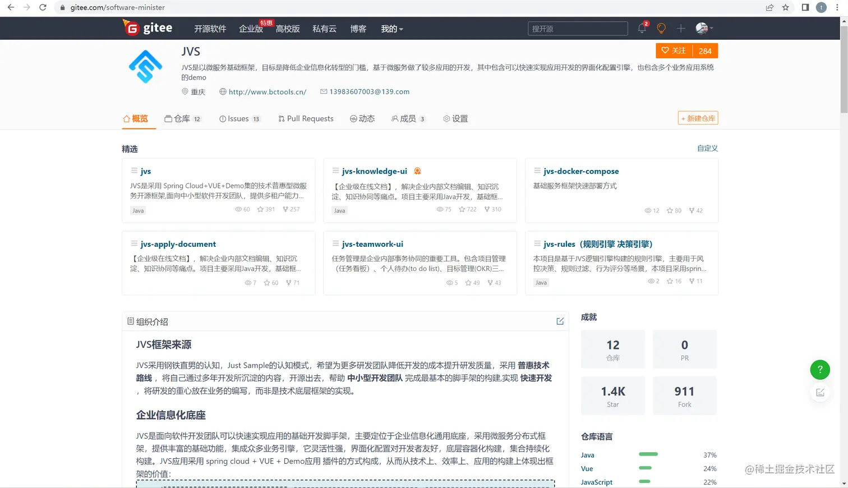Expand the 我的 dropdown menu
The image size is (848, 488).
pyautogui.click(x=392, y=29)
